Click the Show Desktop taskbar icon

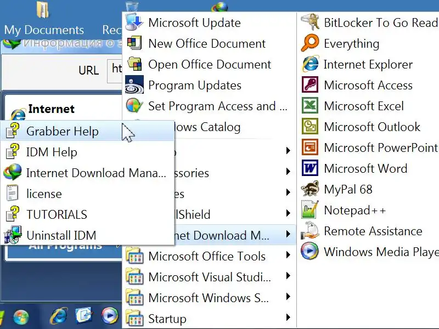point(85,316)
